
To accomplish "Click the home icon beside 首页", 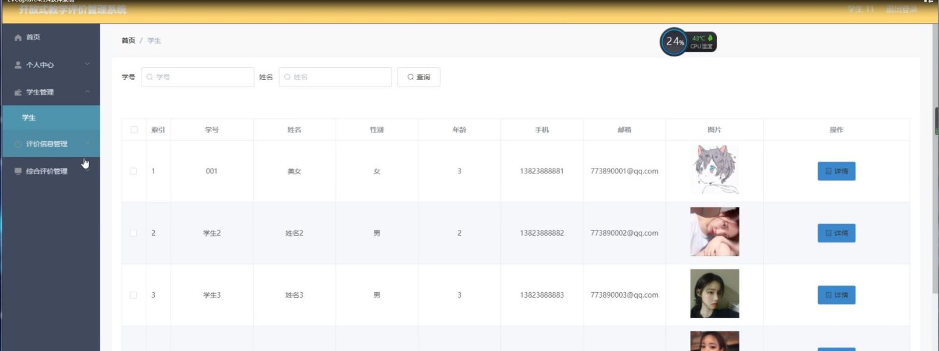I will tap(18, 38).
